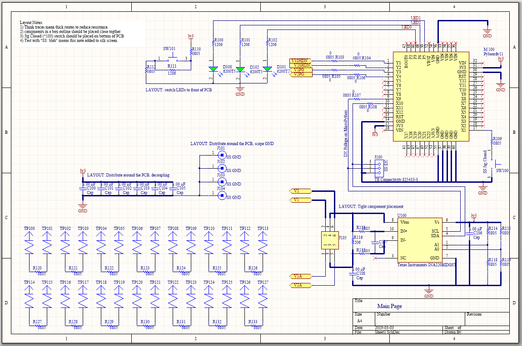Select the R103 resistor label
The height and width of the screenshot is (346, 522).
pos(339,57)
